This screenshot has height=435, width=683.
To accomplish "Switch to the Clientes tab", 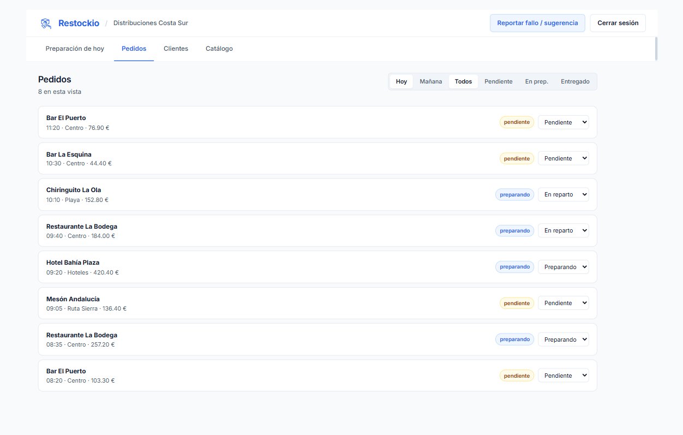I will (176, 49).
